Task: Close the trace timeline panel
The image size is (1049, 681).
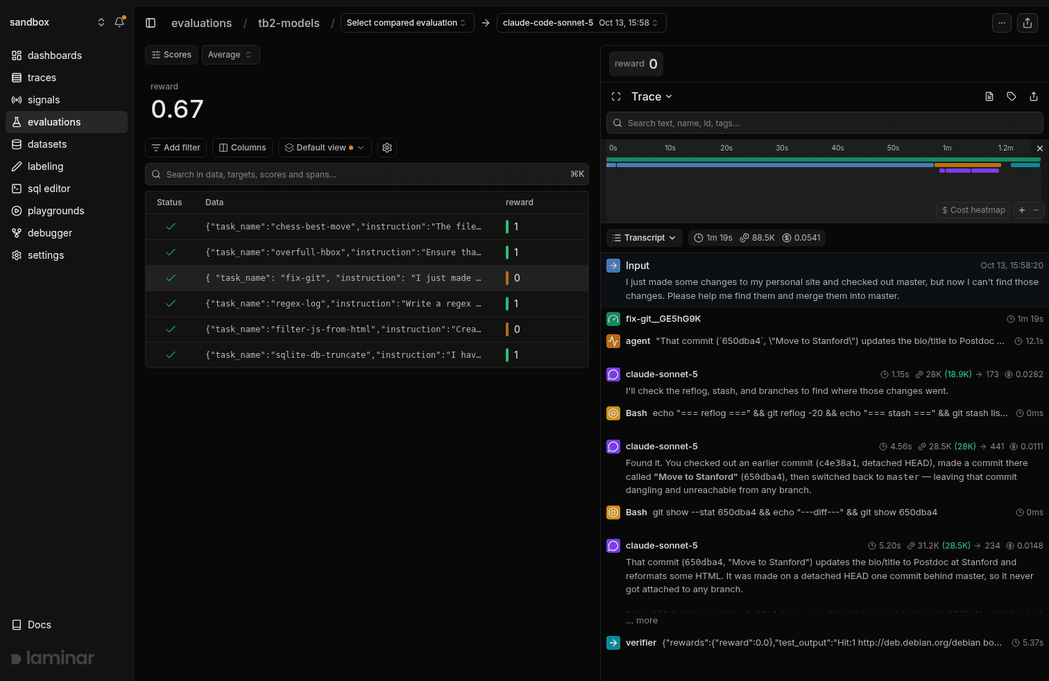Action: tap(1039, 148)
